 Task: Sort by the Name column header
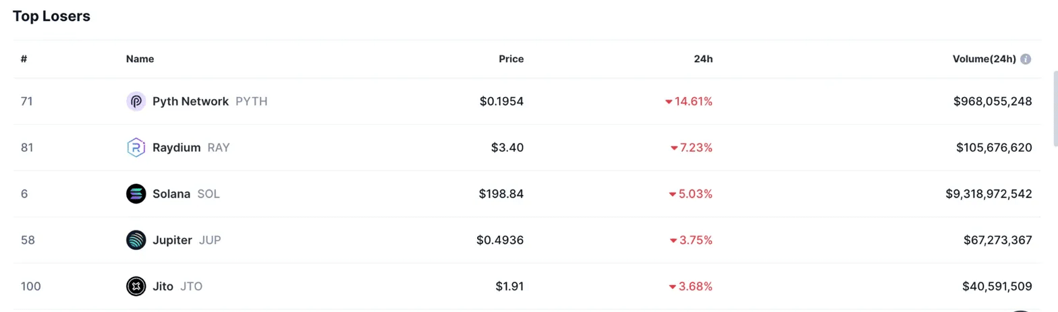pyautogui.click(x=140, y=59)
